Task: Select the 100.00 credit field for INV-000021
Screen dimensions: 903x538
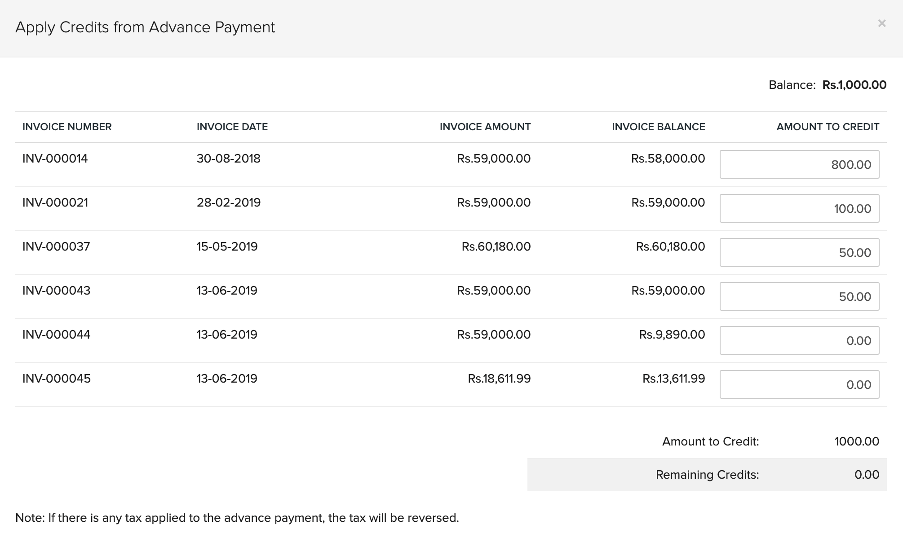Action: point(799,208)
